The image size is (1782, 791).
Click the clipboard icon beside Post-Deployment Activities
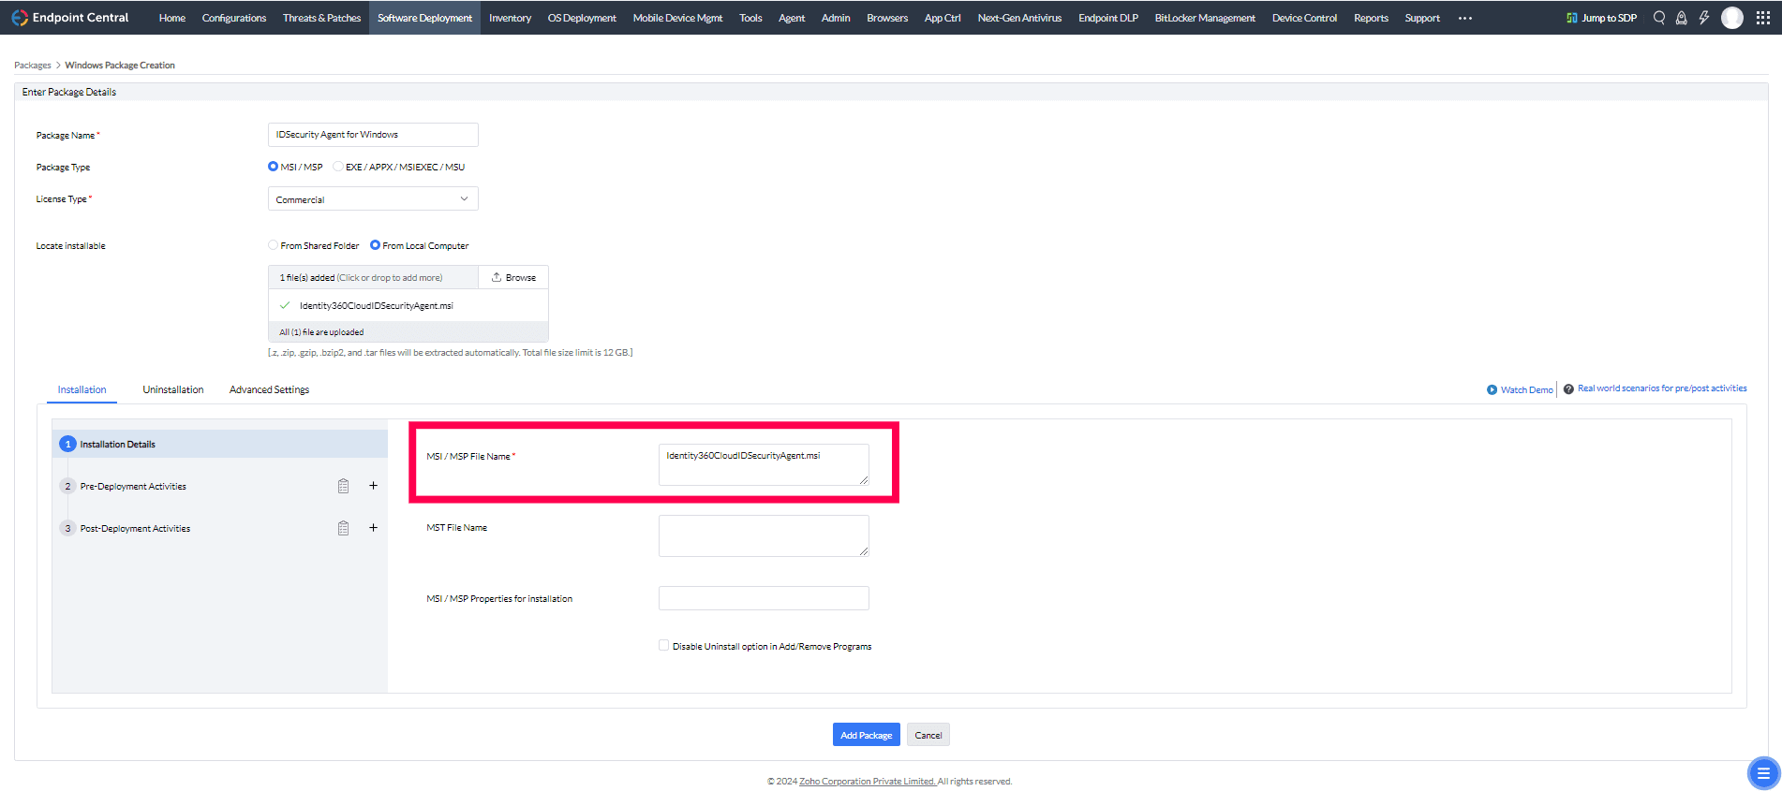(x=343, y=528)
